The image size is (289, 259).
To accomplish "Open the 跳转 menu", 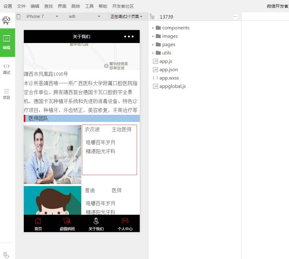I will pos(76,6).
